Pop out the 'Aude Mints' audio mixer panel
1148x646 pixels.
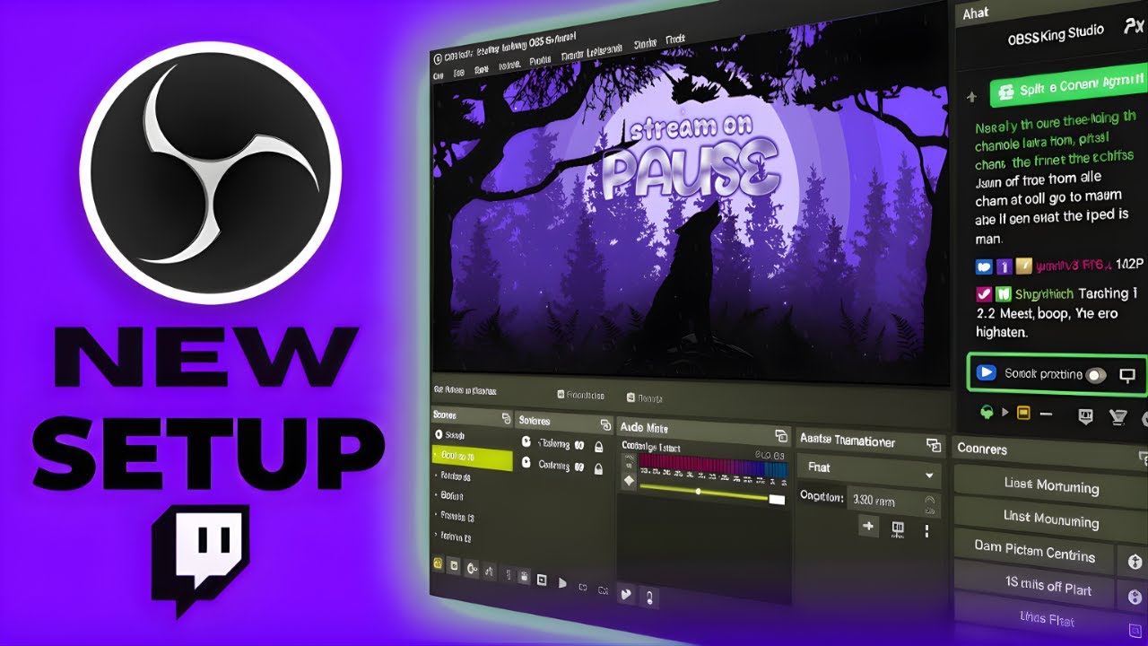click(x=780, y=435)
